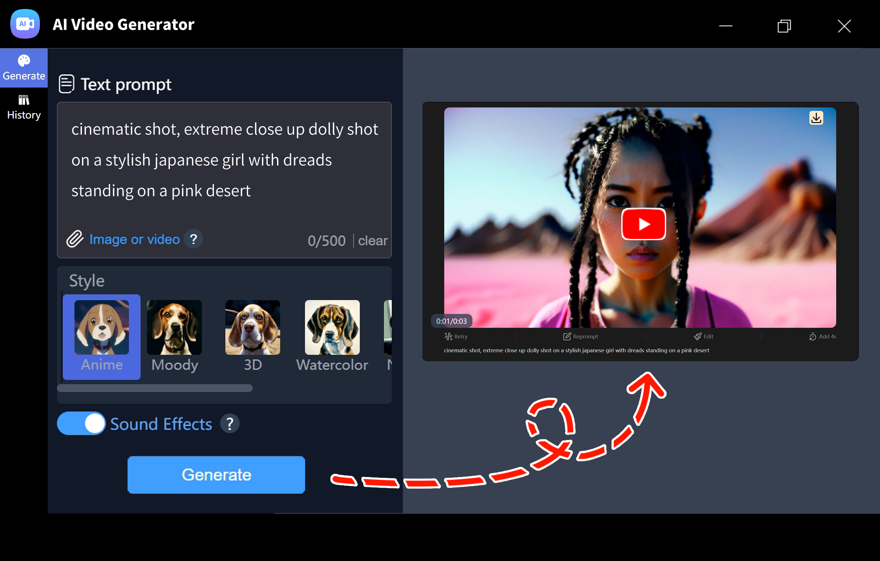880x561 pixels.
Task: Play the generated video
Action: pos(643,224)
